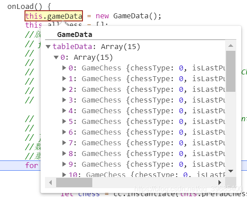Viewport: 247px width, 197px height.
Task: Click the GameData popup title
Action: coord(74,35)
